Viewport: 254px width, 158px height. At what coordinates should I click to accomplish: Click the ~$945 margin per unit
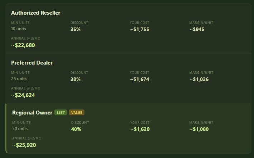pos(197,29)
